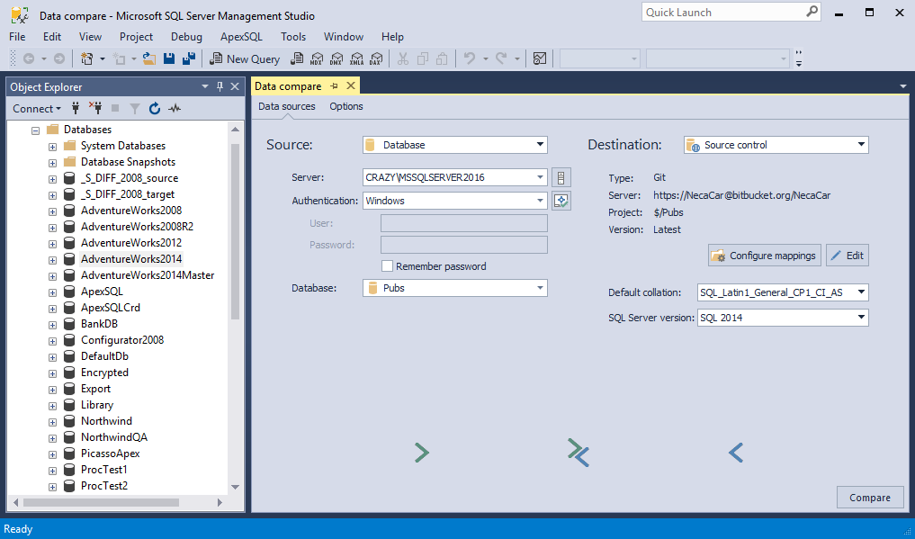Viewport: 915px width, 539px height.
Task: Click the New Project toolbar icon
Action: pos(87,58)
